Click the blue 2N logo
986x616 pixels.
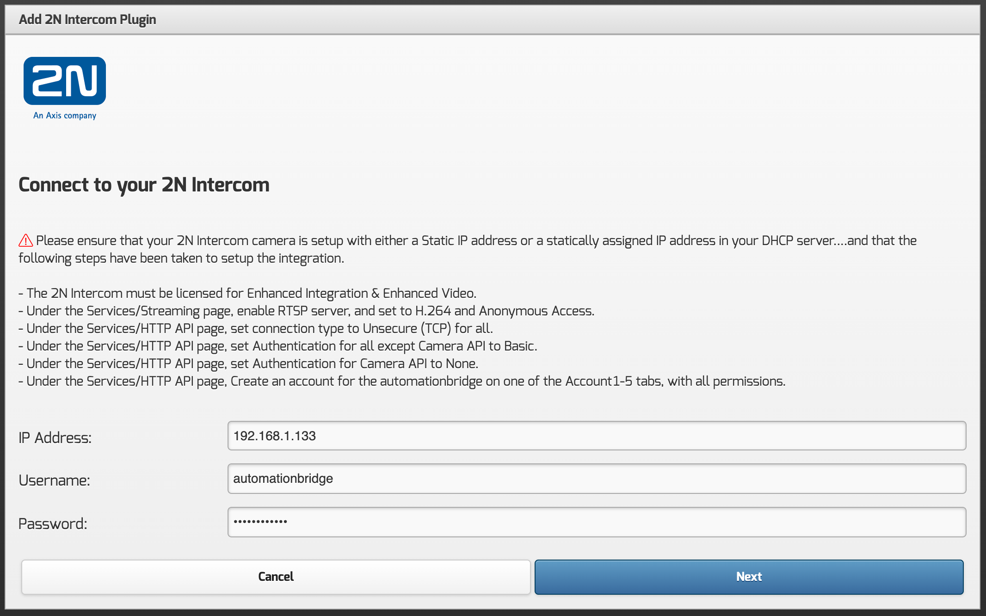coord(65,81)
